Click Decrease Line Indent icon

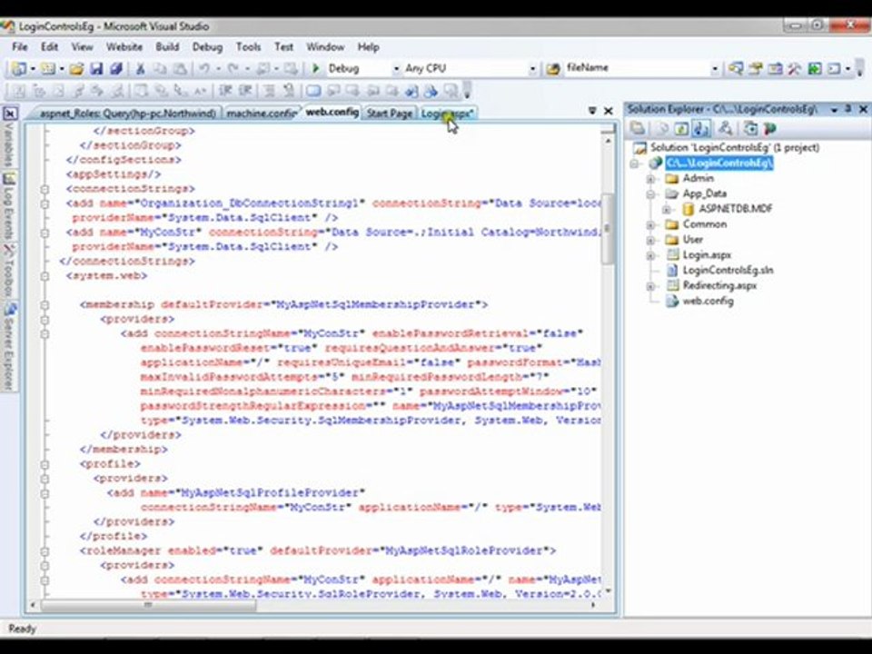pyautogui.click(x=225, y=91)
